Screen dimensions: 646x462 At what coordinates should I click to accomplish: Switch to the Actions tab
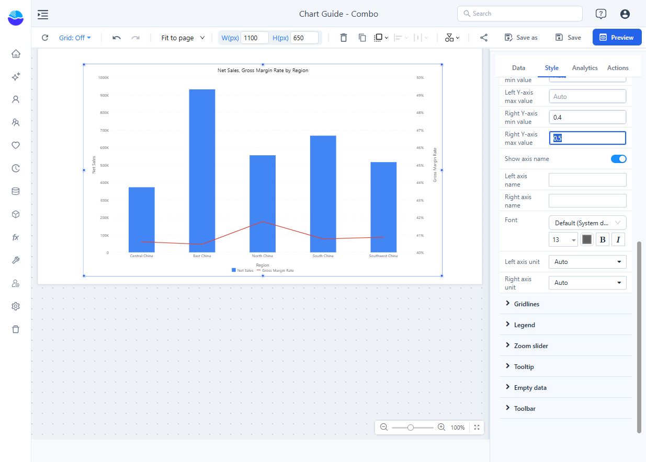pyautogui.click(x=618, y=68)
